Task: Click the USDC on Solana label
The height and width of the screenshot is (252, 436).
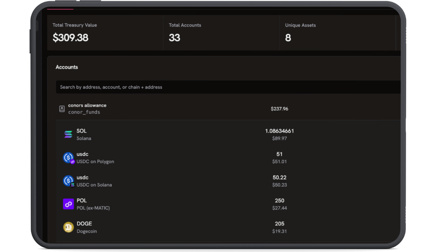Action: tap(94, 185)
